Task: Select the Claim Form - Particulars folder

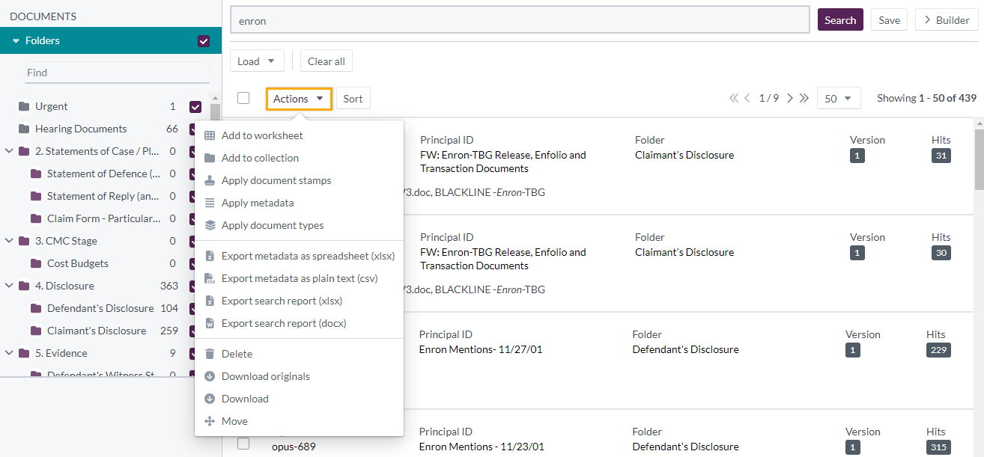Action: (x=103, y=218)
